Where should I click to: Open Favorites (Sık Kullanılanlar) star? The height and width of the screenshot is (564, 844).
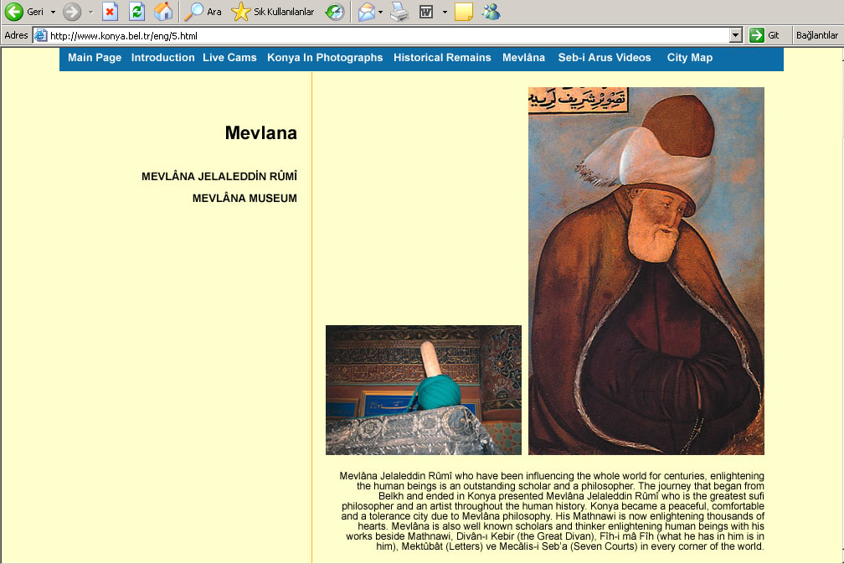coord(240,11)
